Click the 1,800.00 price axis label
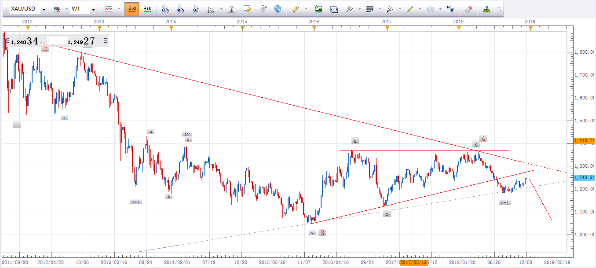Viewport: 596px width, 268px height. point(585,52)
